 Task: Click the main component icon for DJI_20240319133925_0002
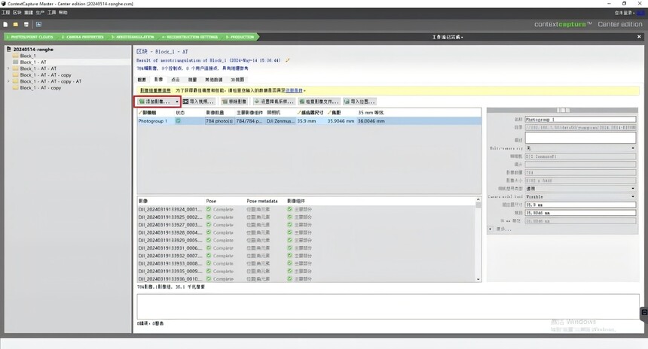(289, 217)
